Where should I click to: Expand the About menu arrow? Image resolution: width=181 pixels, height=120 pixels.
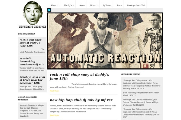coord(58,5)
